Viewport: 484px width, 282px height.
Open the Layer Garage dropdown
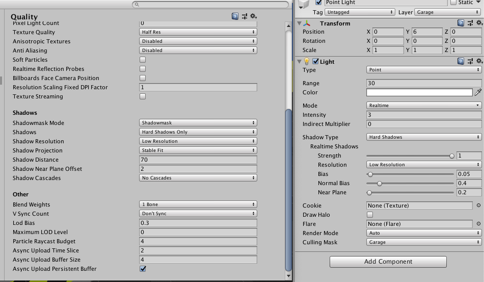click(448, 12)
